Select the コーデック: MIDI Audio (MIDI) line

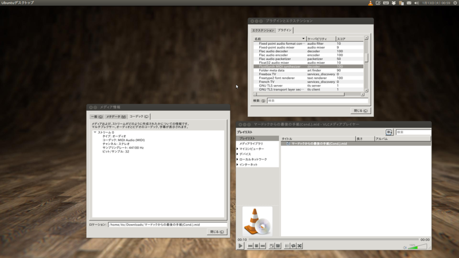[123, 140]
